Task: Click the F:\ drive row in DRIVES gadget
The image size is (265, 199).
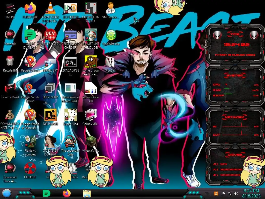Action: [x=227, y=169]
